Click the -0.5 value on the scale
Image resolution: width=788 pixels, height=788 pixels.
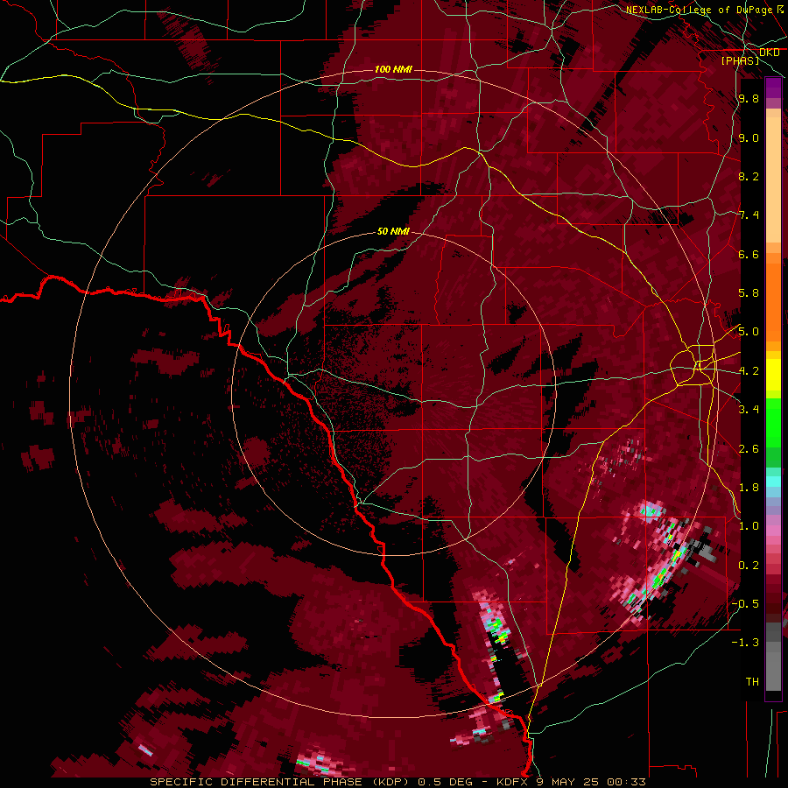click(x=746, y=604)
